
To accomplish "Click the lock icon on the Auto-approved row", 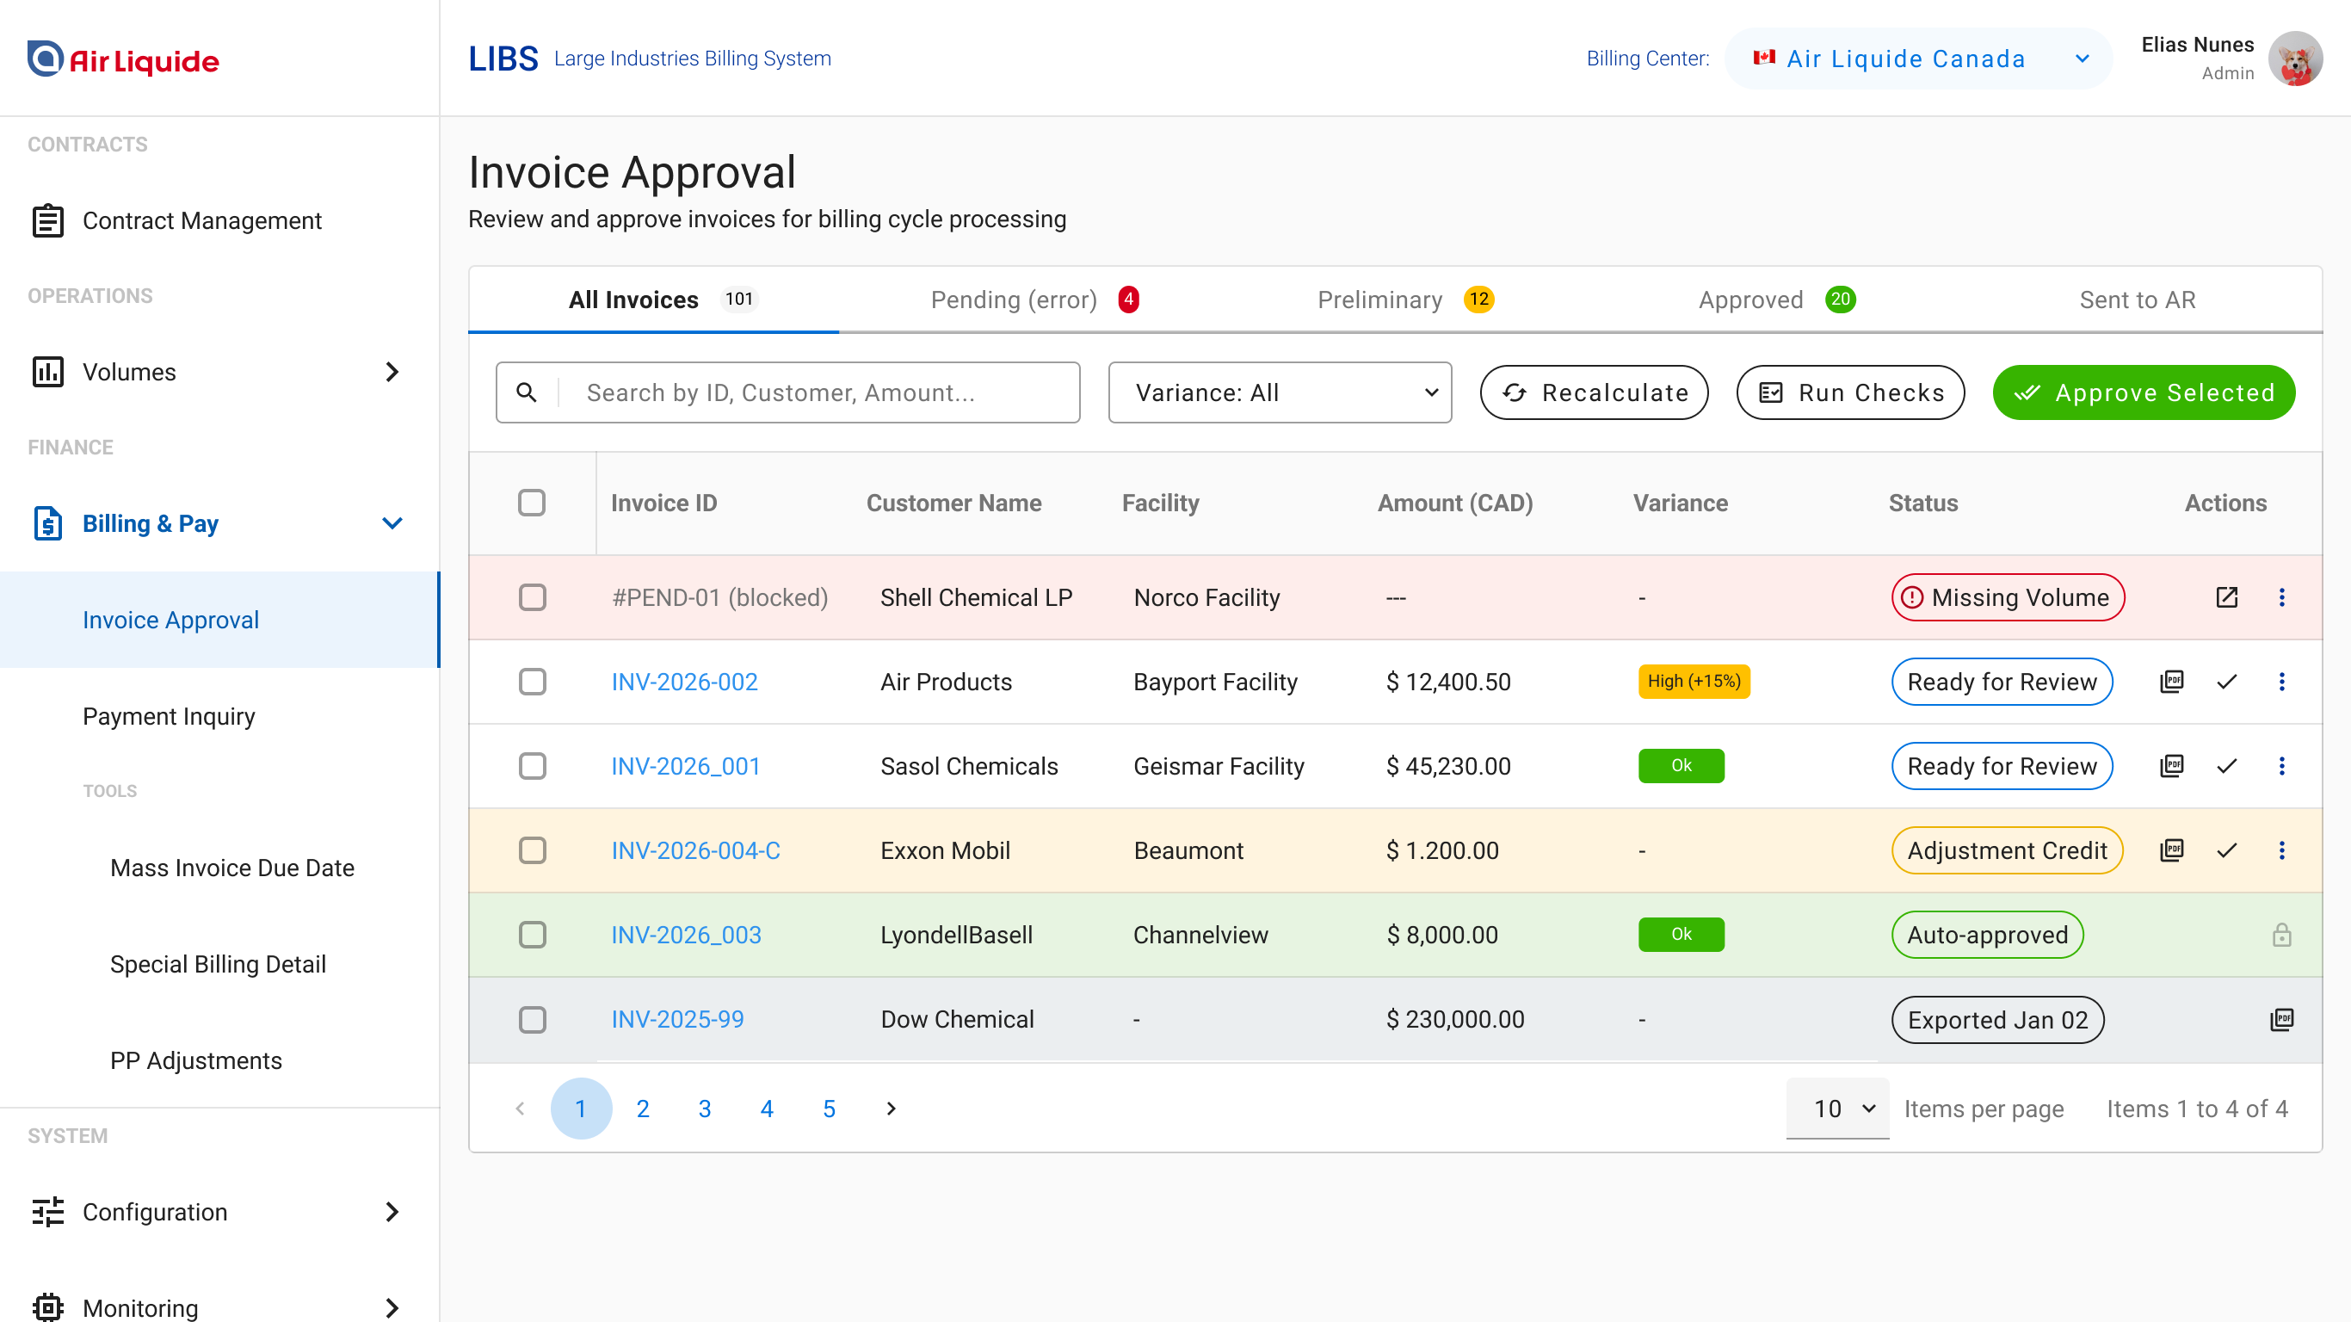I will coord(2281,935).
